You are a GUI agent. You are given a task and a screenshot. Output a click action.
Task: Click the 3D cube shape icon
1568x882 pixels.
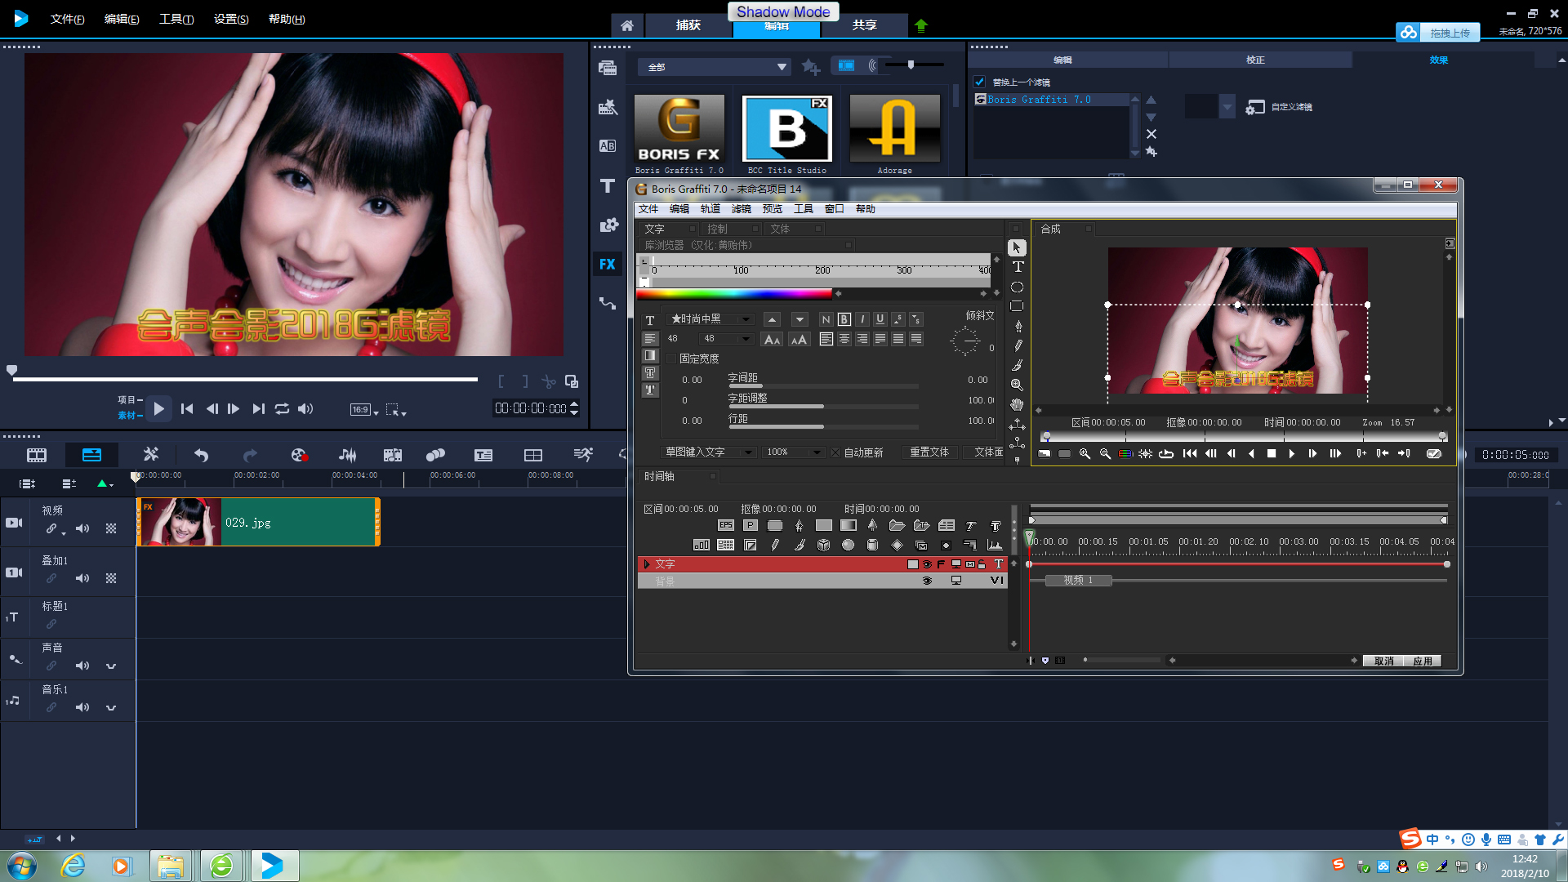coord(823,545)
